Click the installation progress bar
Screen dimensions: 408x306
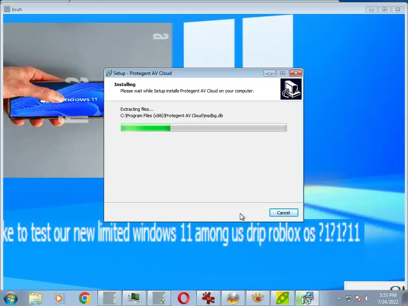[204, 127]
